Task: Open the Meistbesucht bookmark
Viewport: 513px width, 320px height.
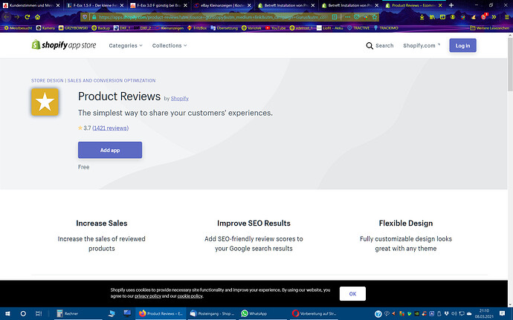Action: 19,28
